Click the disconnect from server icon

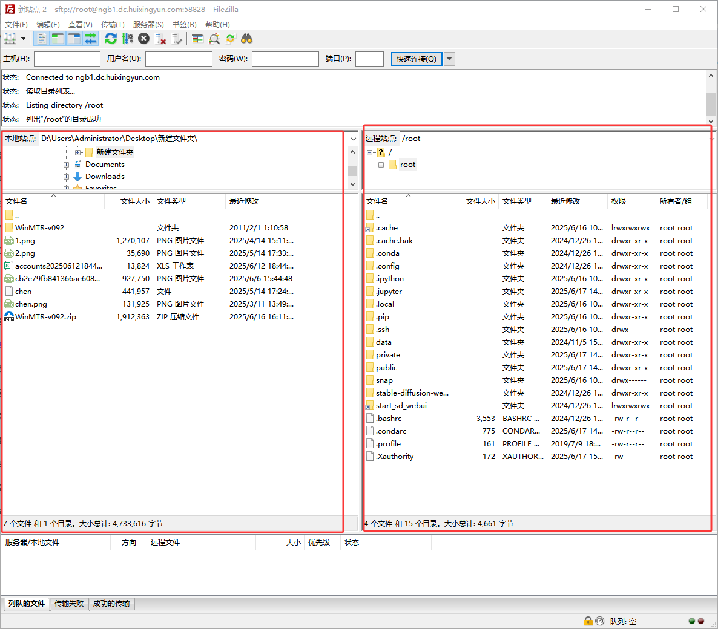point(160,39)
